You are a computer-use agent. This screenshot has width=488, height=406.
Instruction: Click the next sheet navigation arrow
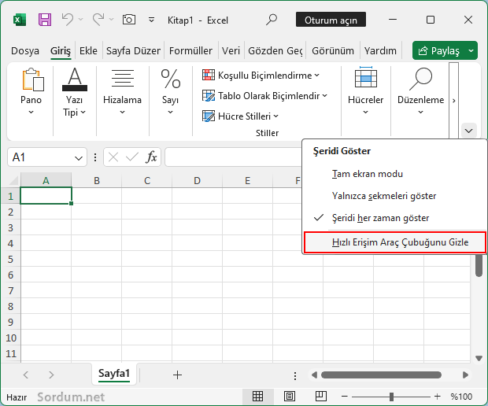pyautogui.click(x=51, y=375)
